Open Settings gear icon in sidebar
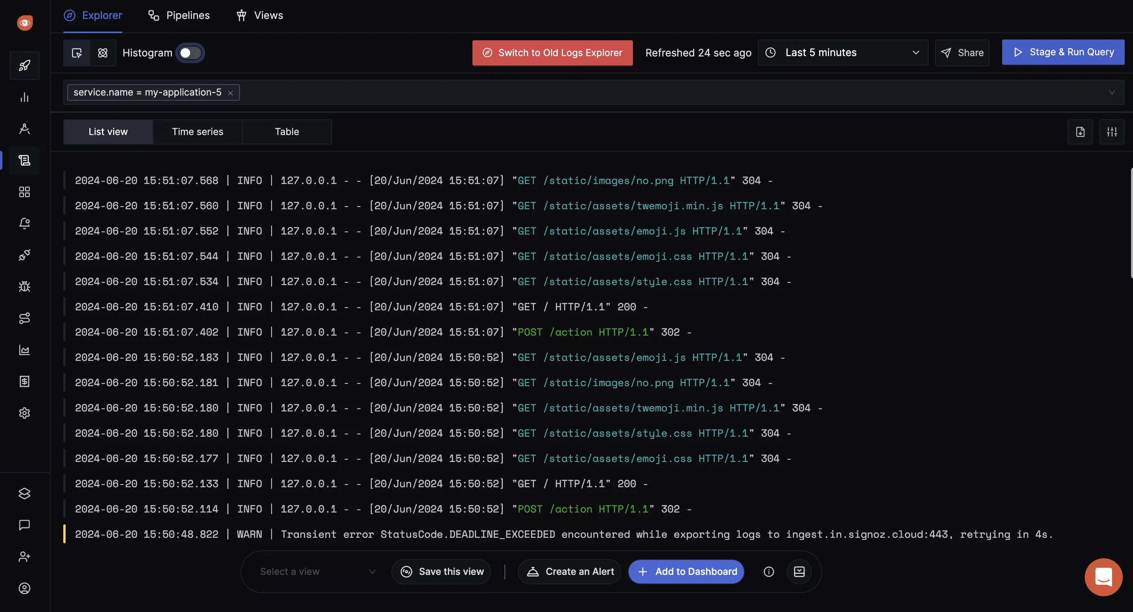The image size is (1133, 612). [25, 413]
